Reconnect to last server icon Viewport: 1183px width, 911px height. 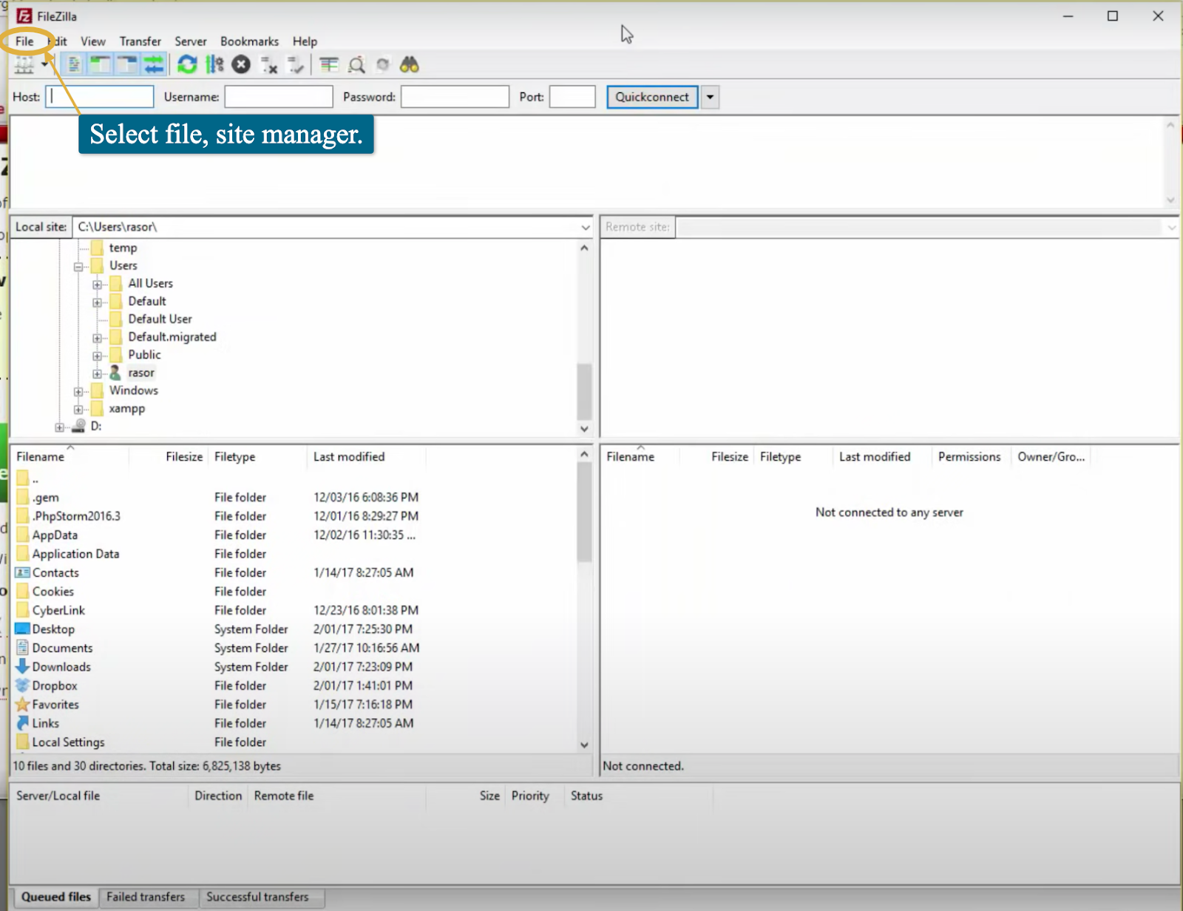point(296,65)
